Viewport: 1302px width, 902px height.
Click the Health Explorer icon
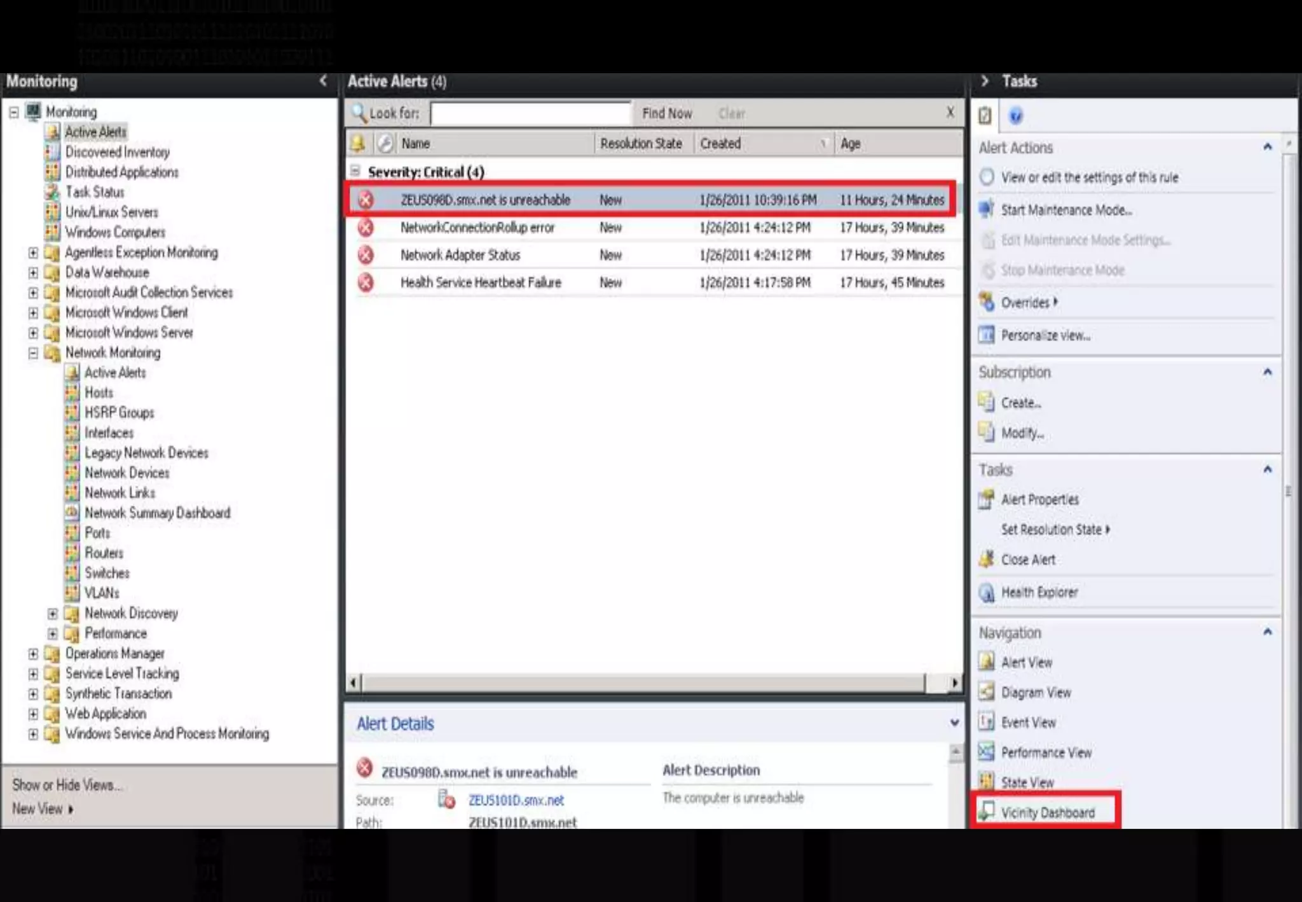pos(987,592)
